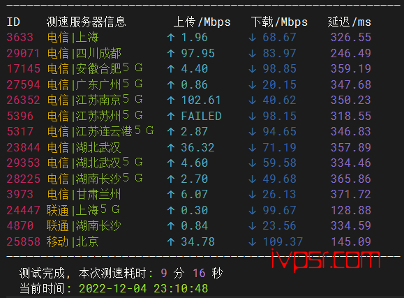Select server ID 17145
The height and width of the screenshot is (298, 404).
pyautogui.click(x=24, y=69)
